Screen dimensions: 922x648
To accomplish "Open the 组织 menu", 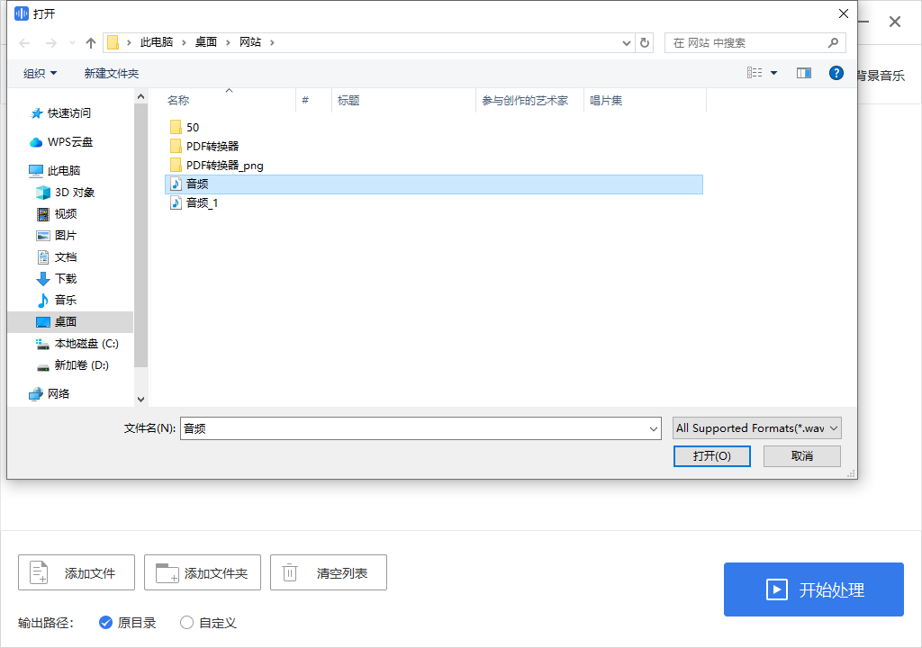I will point(40,74).
